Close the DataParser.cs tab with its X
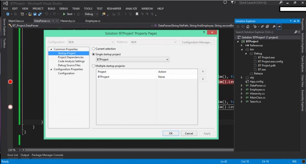Image resolution: width=306 pixels, height=164 pixels. tap(57, 21)
